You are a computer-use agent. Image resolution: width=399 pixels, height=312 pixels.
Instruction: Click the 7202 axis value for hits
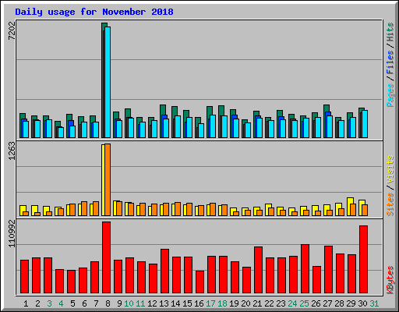pyautogui.click(x=12, y=30)
